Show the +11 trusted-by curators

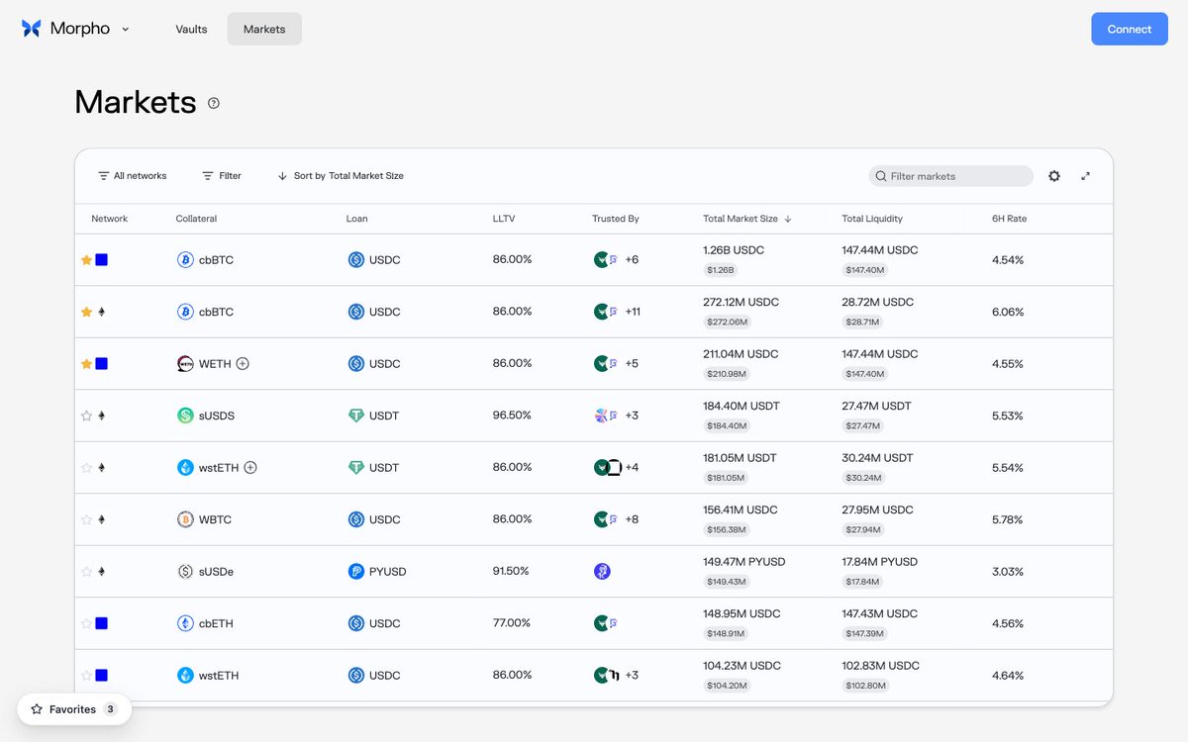click(633, 312)
